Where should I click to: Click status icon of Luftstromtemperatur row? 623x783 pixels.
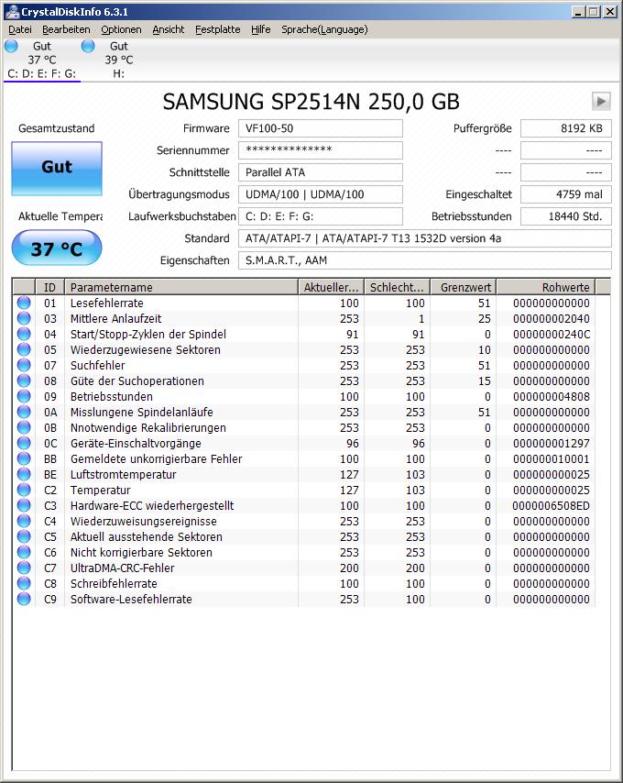click(x=24, y=474)
